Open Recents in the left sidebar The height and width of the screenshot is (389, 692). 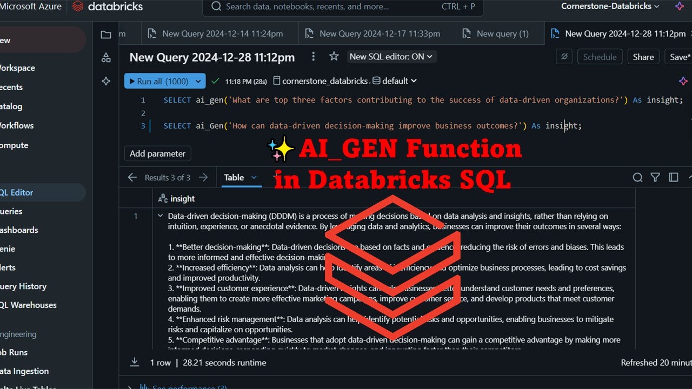pos(11,87)
